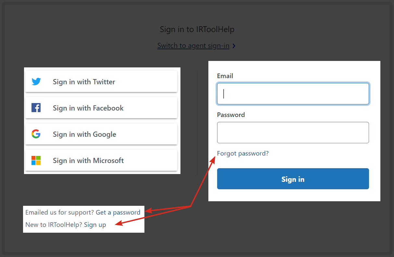This screenshot has height=257, width=394.
Task: Click the Facebook logo icon
Action: 36,108
